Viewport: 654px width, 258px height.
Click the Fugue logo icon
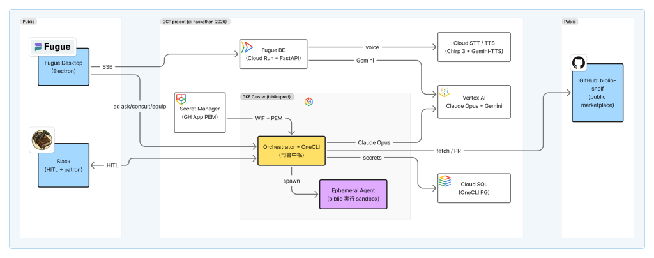coord(52,47)
